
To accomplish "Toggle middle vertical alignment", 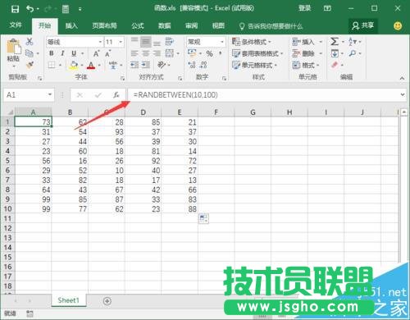I will [x=146, y=42].
